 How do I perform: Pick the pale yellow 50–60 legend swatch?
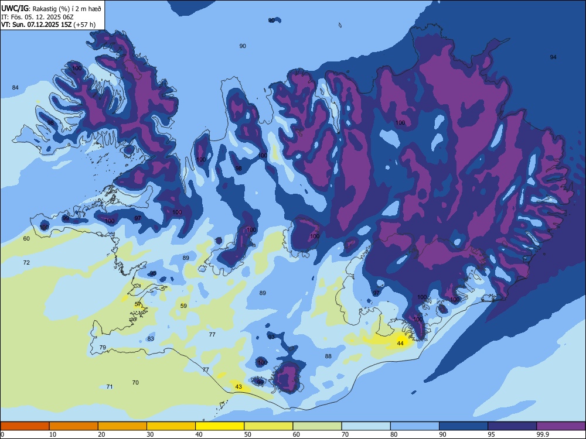tap(268, 426)
